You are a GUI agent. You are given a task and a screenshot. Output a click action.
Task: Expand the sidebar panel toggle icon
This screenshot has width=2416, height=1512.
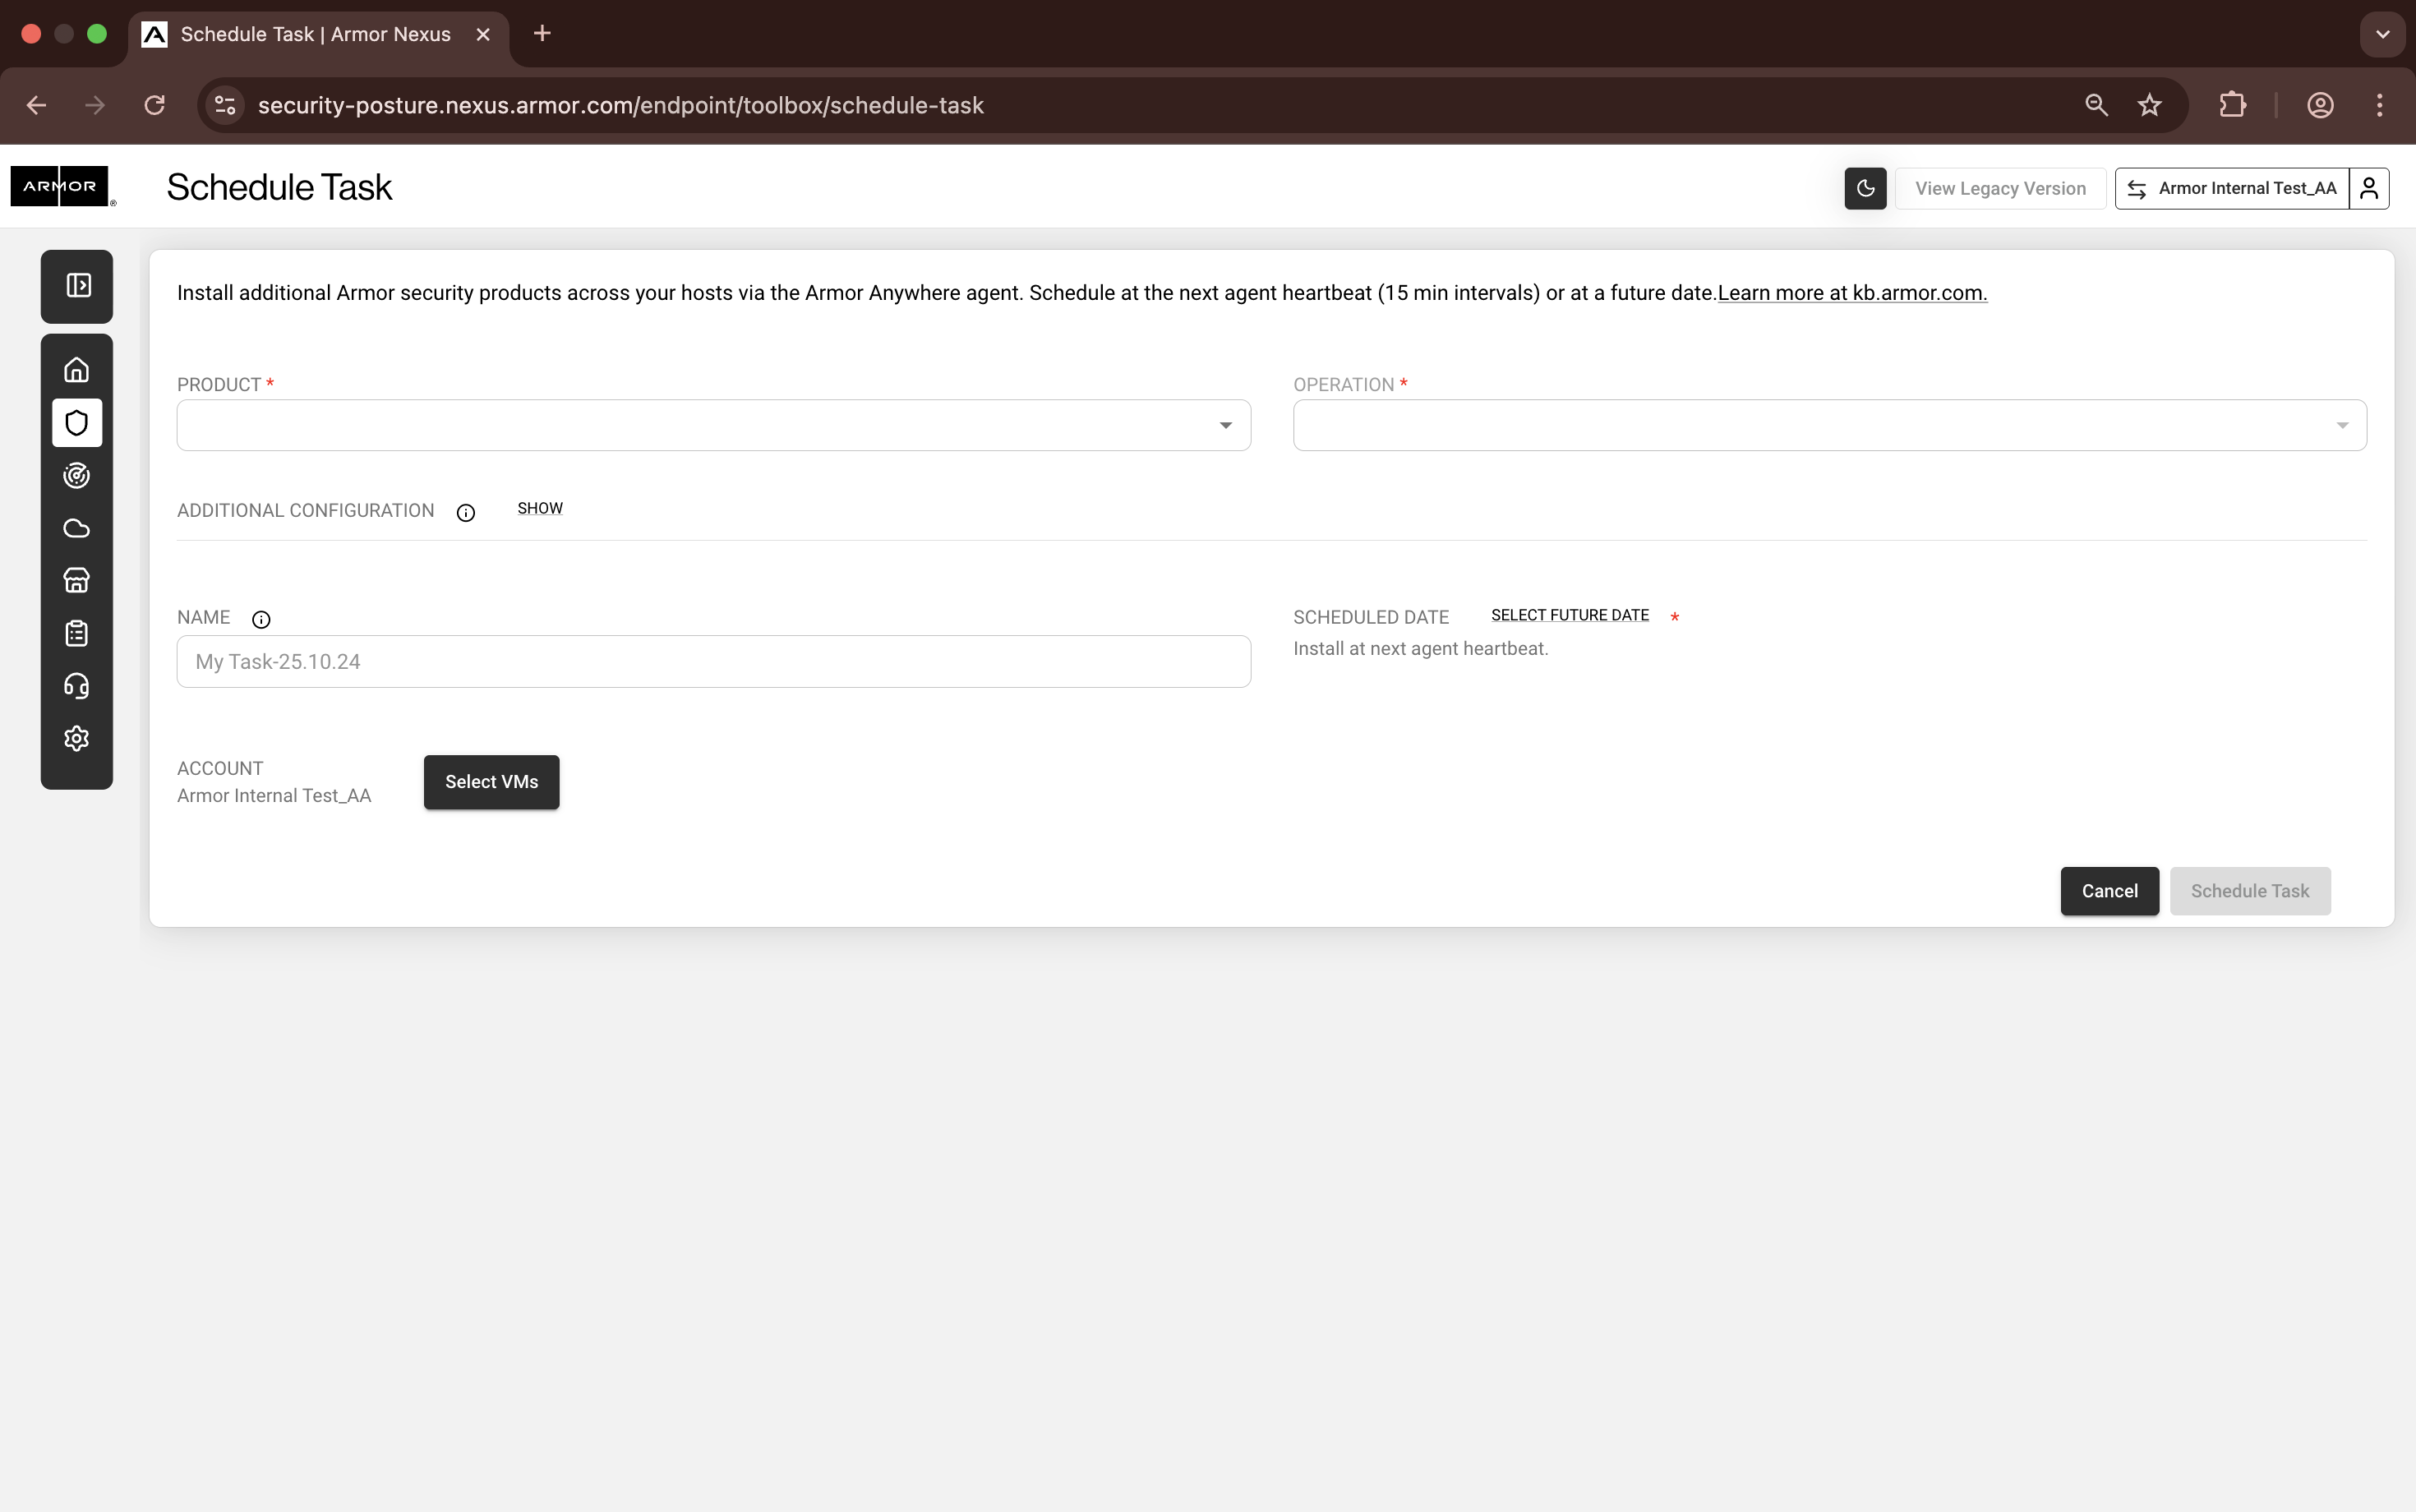pos(78,286)
